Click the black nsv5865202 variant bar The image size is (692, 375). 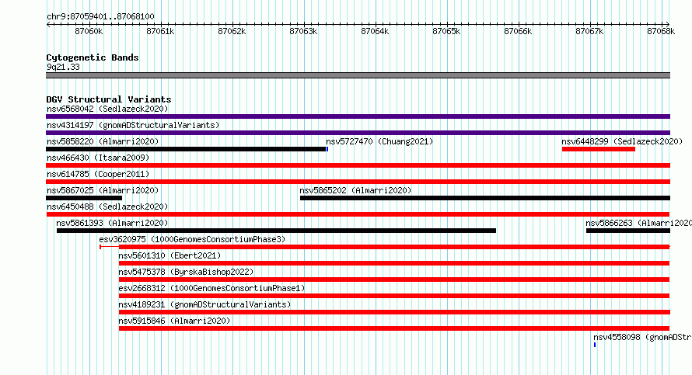coord(485,198)
